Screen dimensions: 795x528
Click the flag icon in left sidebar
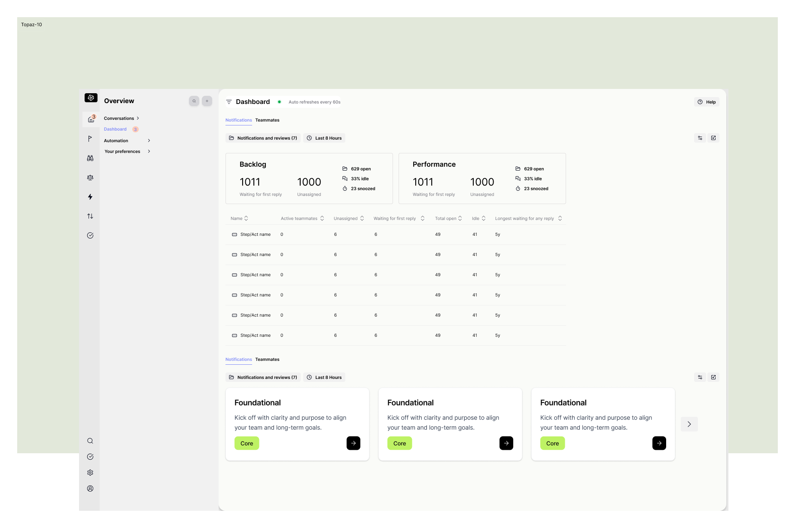click(x=90, y=139)
